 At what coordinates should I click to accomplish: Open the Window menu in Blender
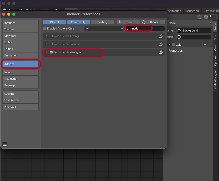click(x=44, y=10)
